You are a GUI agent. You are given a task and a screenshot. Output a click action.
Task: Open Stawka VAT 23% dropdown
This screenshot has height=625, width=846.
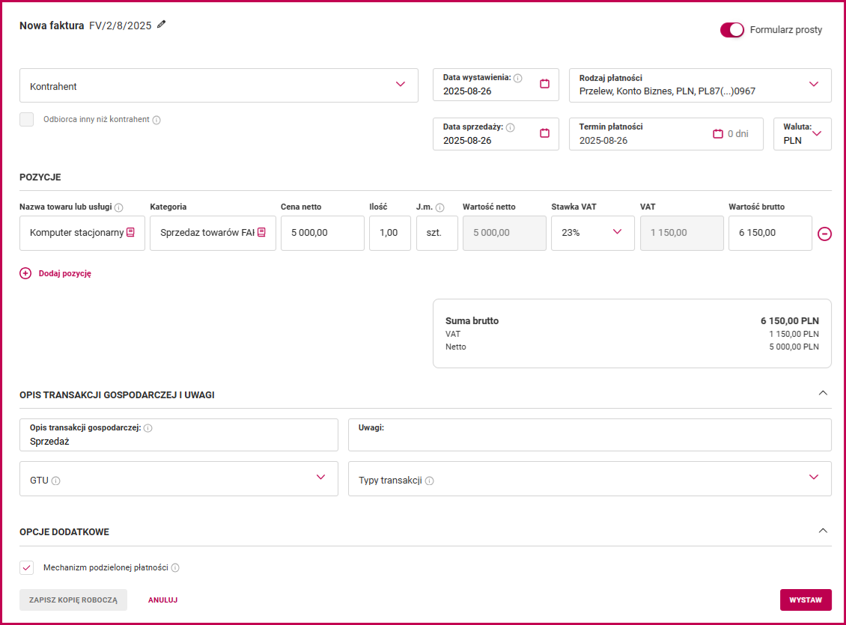(x=592, y=233)
